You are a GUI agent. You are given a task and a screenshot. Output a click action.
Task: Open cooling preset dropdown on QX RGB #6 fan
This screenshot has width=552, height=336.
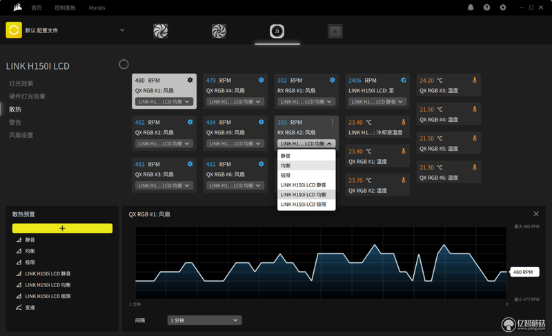[235, 185]
